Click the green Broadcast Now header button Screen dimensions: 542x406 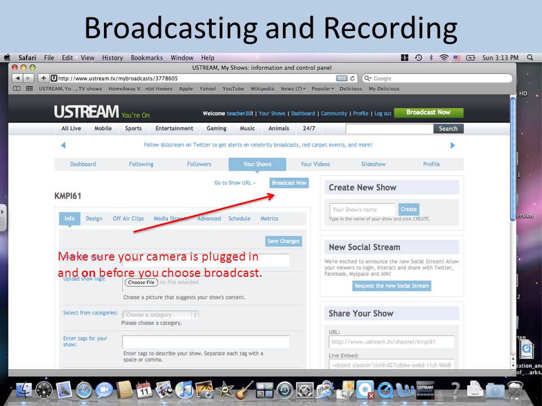coord(429,113)
